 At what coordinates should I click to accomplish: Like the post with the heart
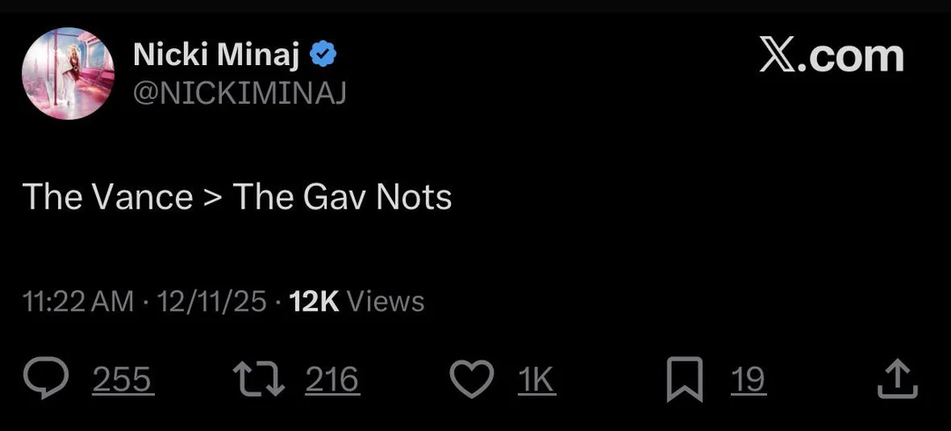pos(472,380)
